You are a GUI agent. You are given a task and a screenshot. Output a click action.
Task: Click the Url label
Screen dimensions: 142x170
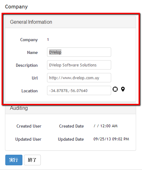click(35, 78)
